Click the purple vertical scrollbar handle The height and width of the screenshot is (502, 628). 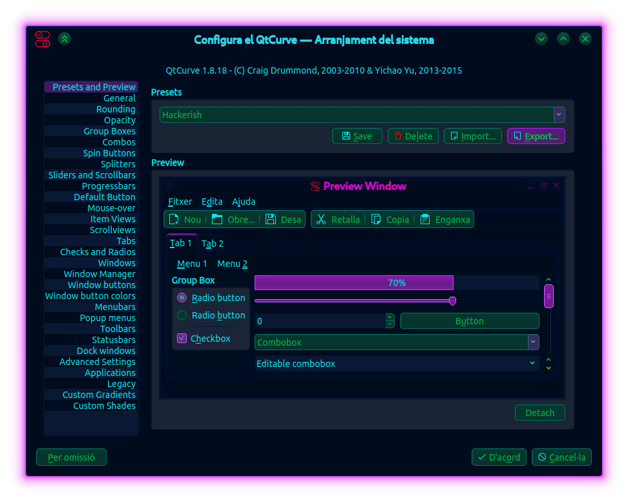[x=549, y=296]
